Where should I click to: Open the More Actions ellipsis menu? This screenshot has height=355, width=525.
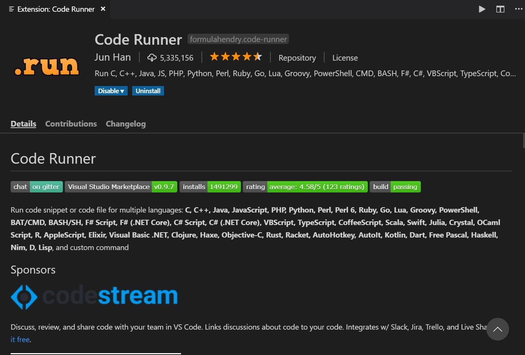519,9
